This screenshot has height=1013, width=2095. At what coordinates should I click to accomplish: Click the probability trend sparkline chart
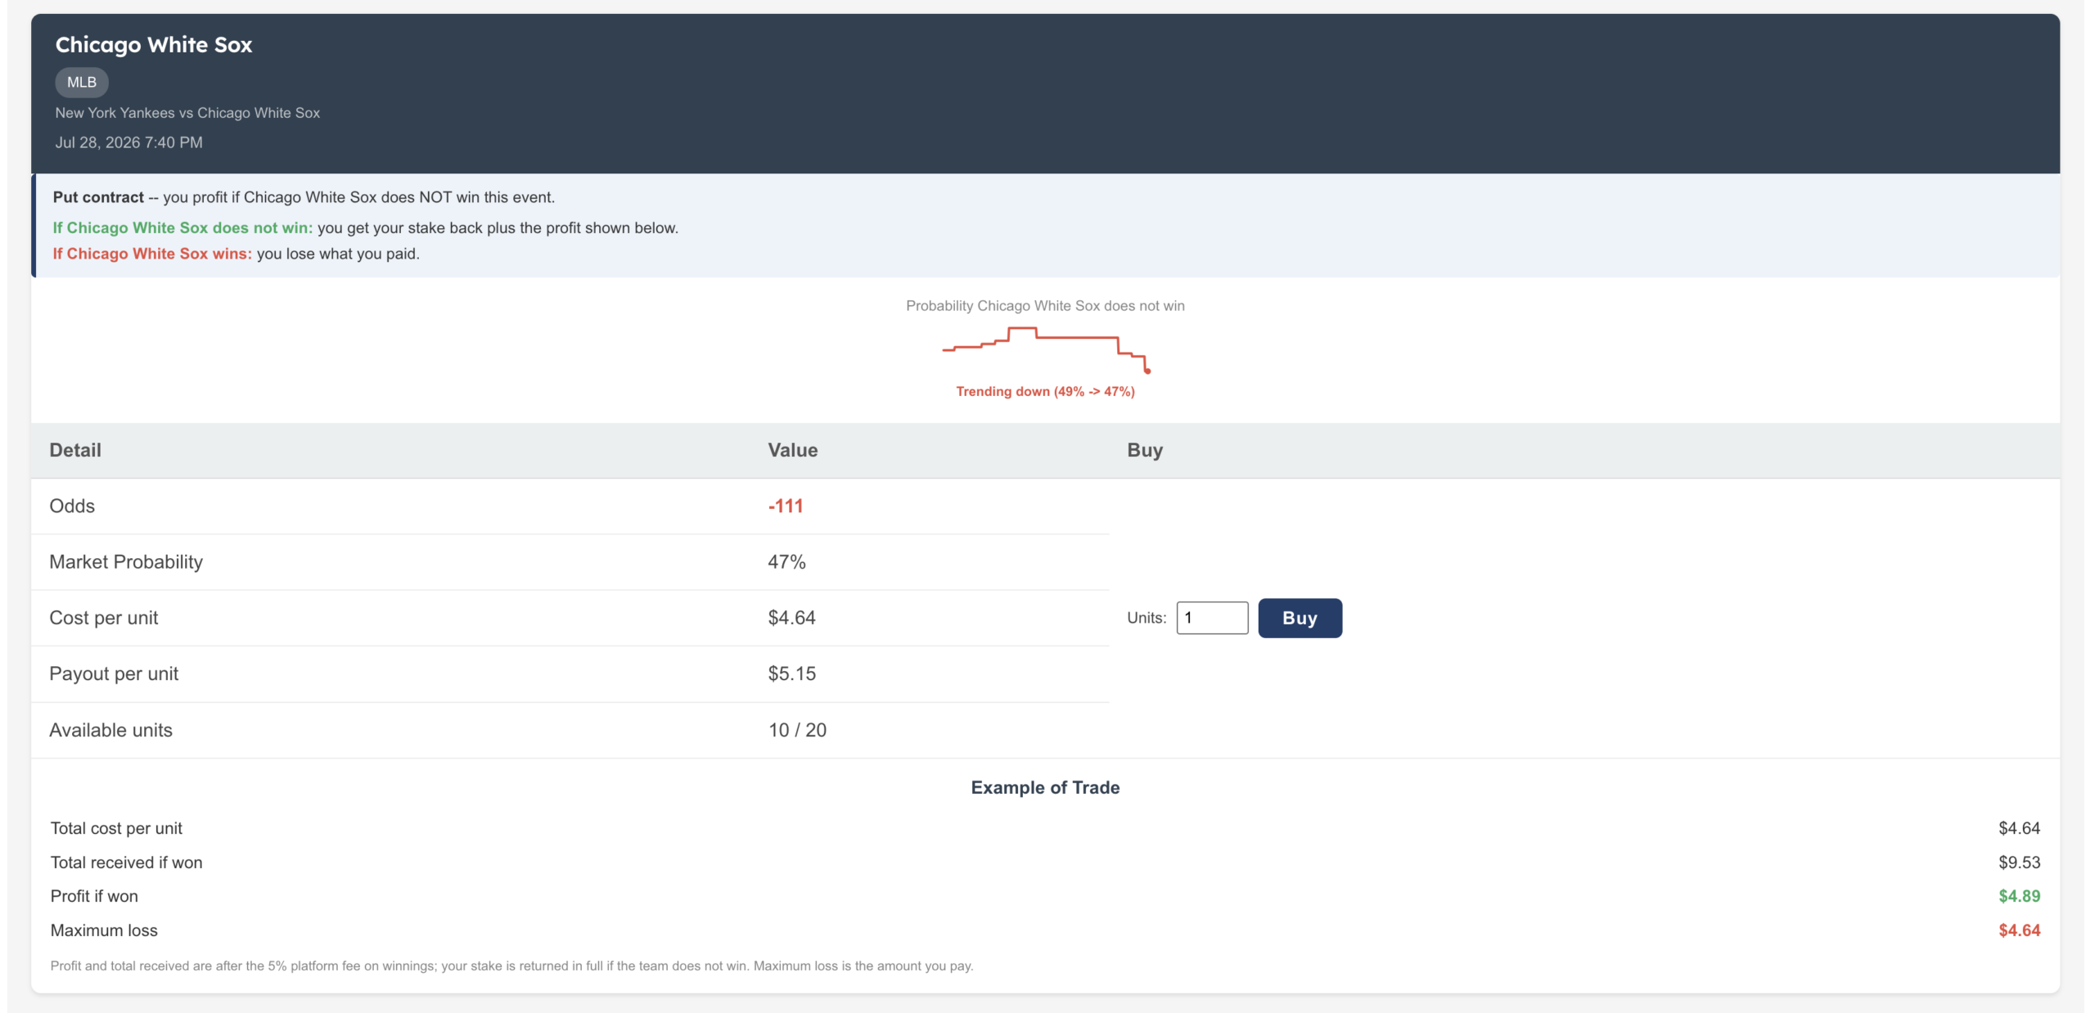tap(1047, 349)
